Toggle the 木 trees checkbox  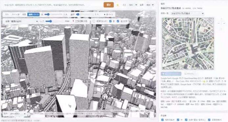coord(178,120)
